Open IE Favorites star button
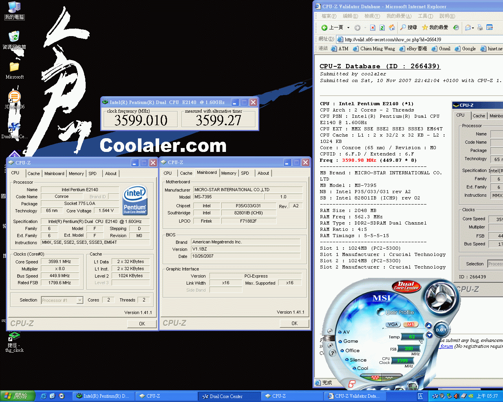 coord(435,27)
